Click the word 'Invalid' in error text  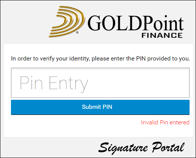click(150, 122)
